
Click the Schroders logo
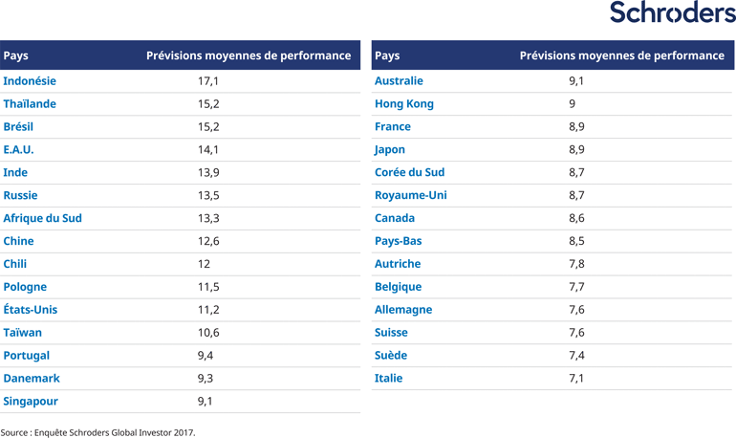[672, 13]
